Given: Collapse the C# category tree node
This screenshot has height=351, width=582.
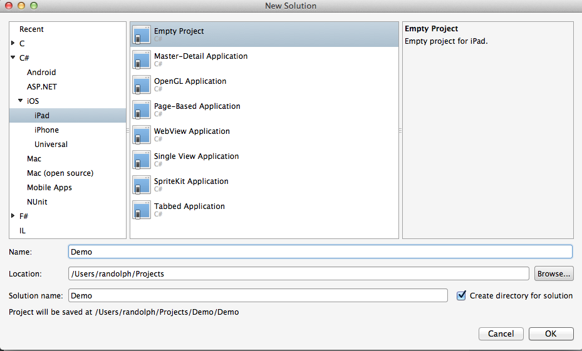Looking at the screenshot, I should click(x=13, y=58).
